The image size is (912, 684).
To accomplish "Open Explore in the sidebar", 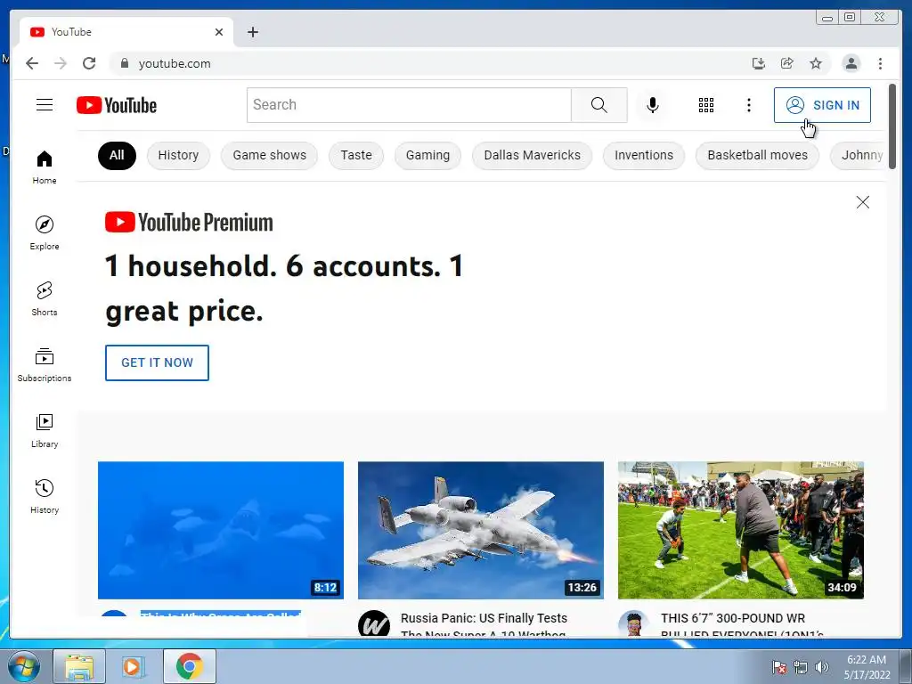I will [x=45, y=232].
